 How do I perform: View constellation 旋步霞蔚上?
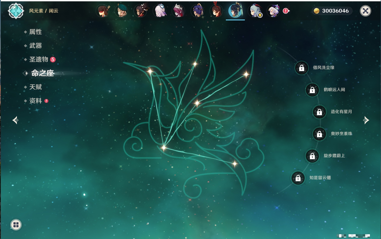(334, 156)
